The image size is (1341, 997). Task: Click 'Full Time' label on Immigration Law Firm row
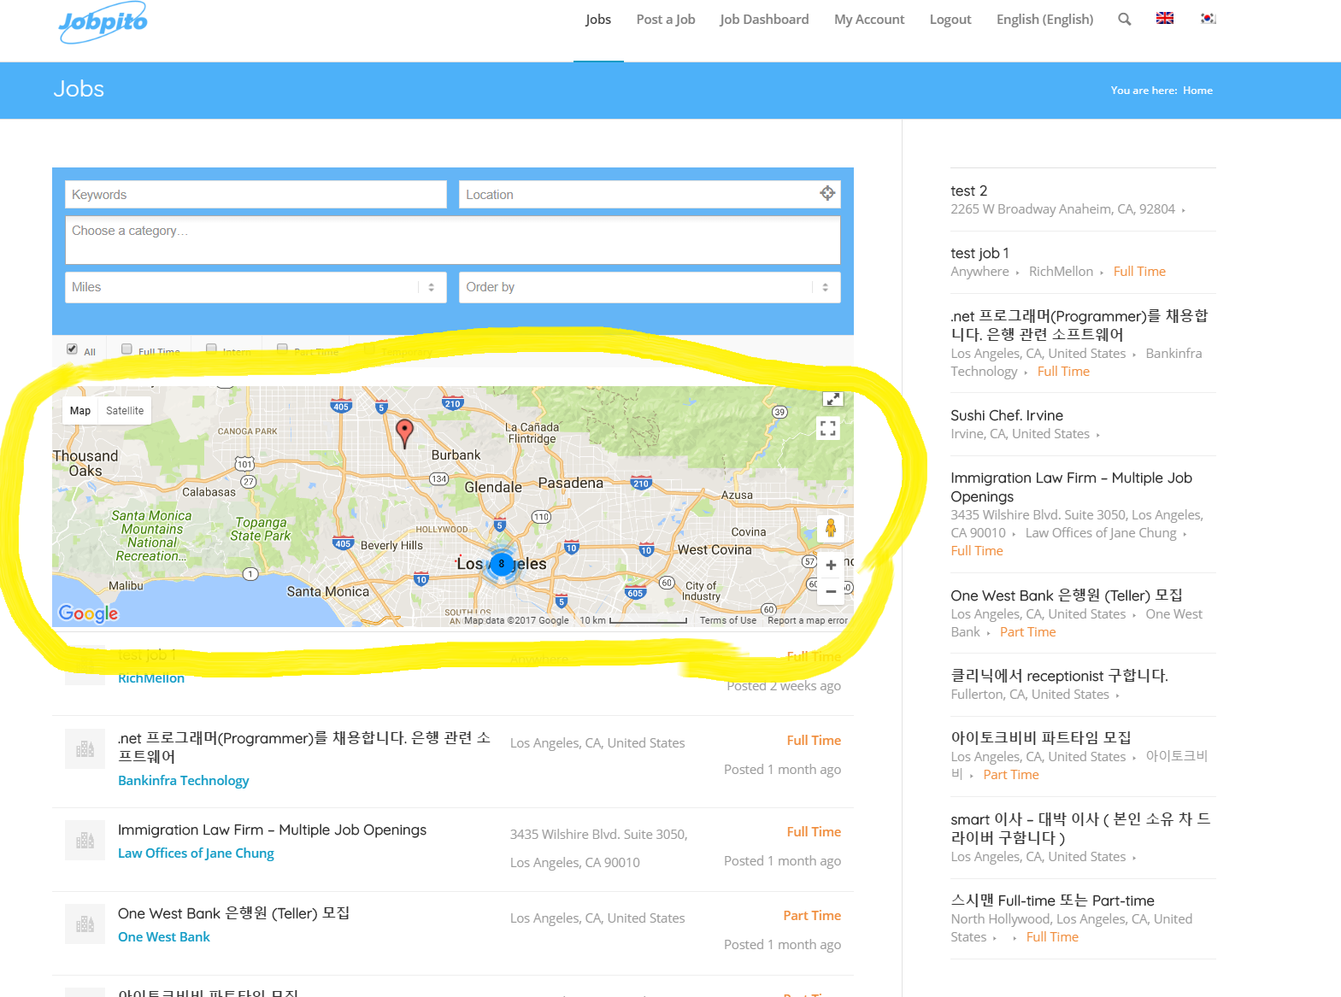coord(814,832)
